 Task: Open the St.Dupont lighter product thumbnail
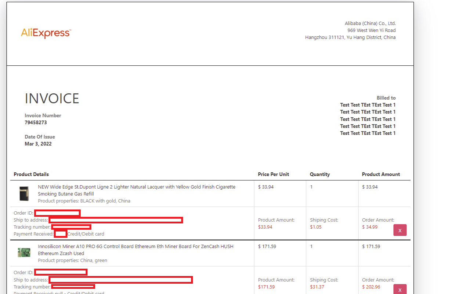24,194
